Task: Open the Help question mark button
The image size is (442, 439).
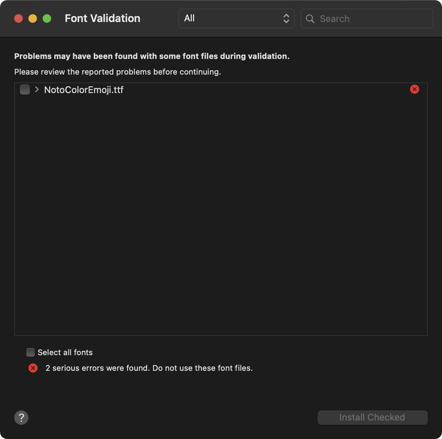Action: [21, 418]
